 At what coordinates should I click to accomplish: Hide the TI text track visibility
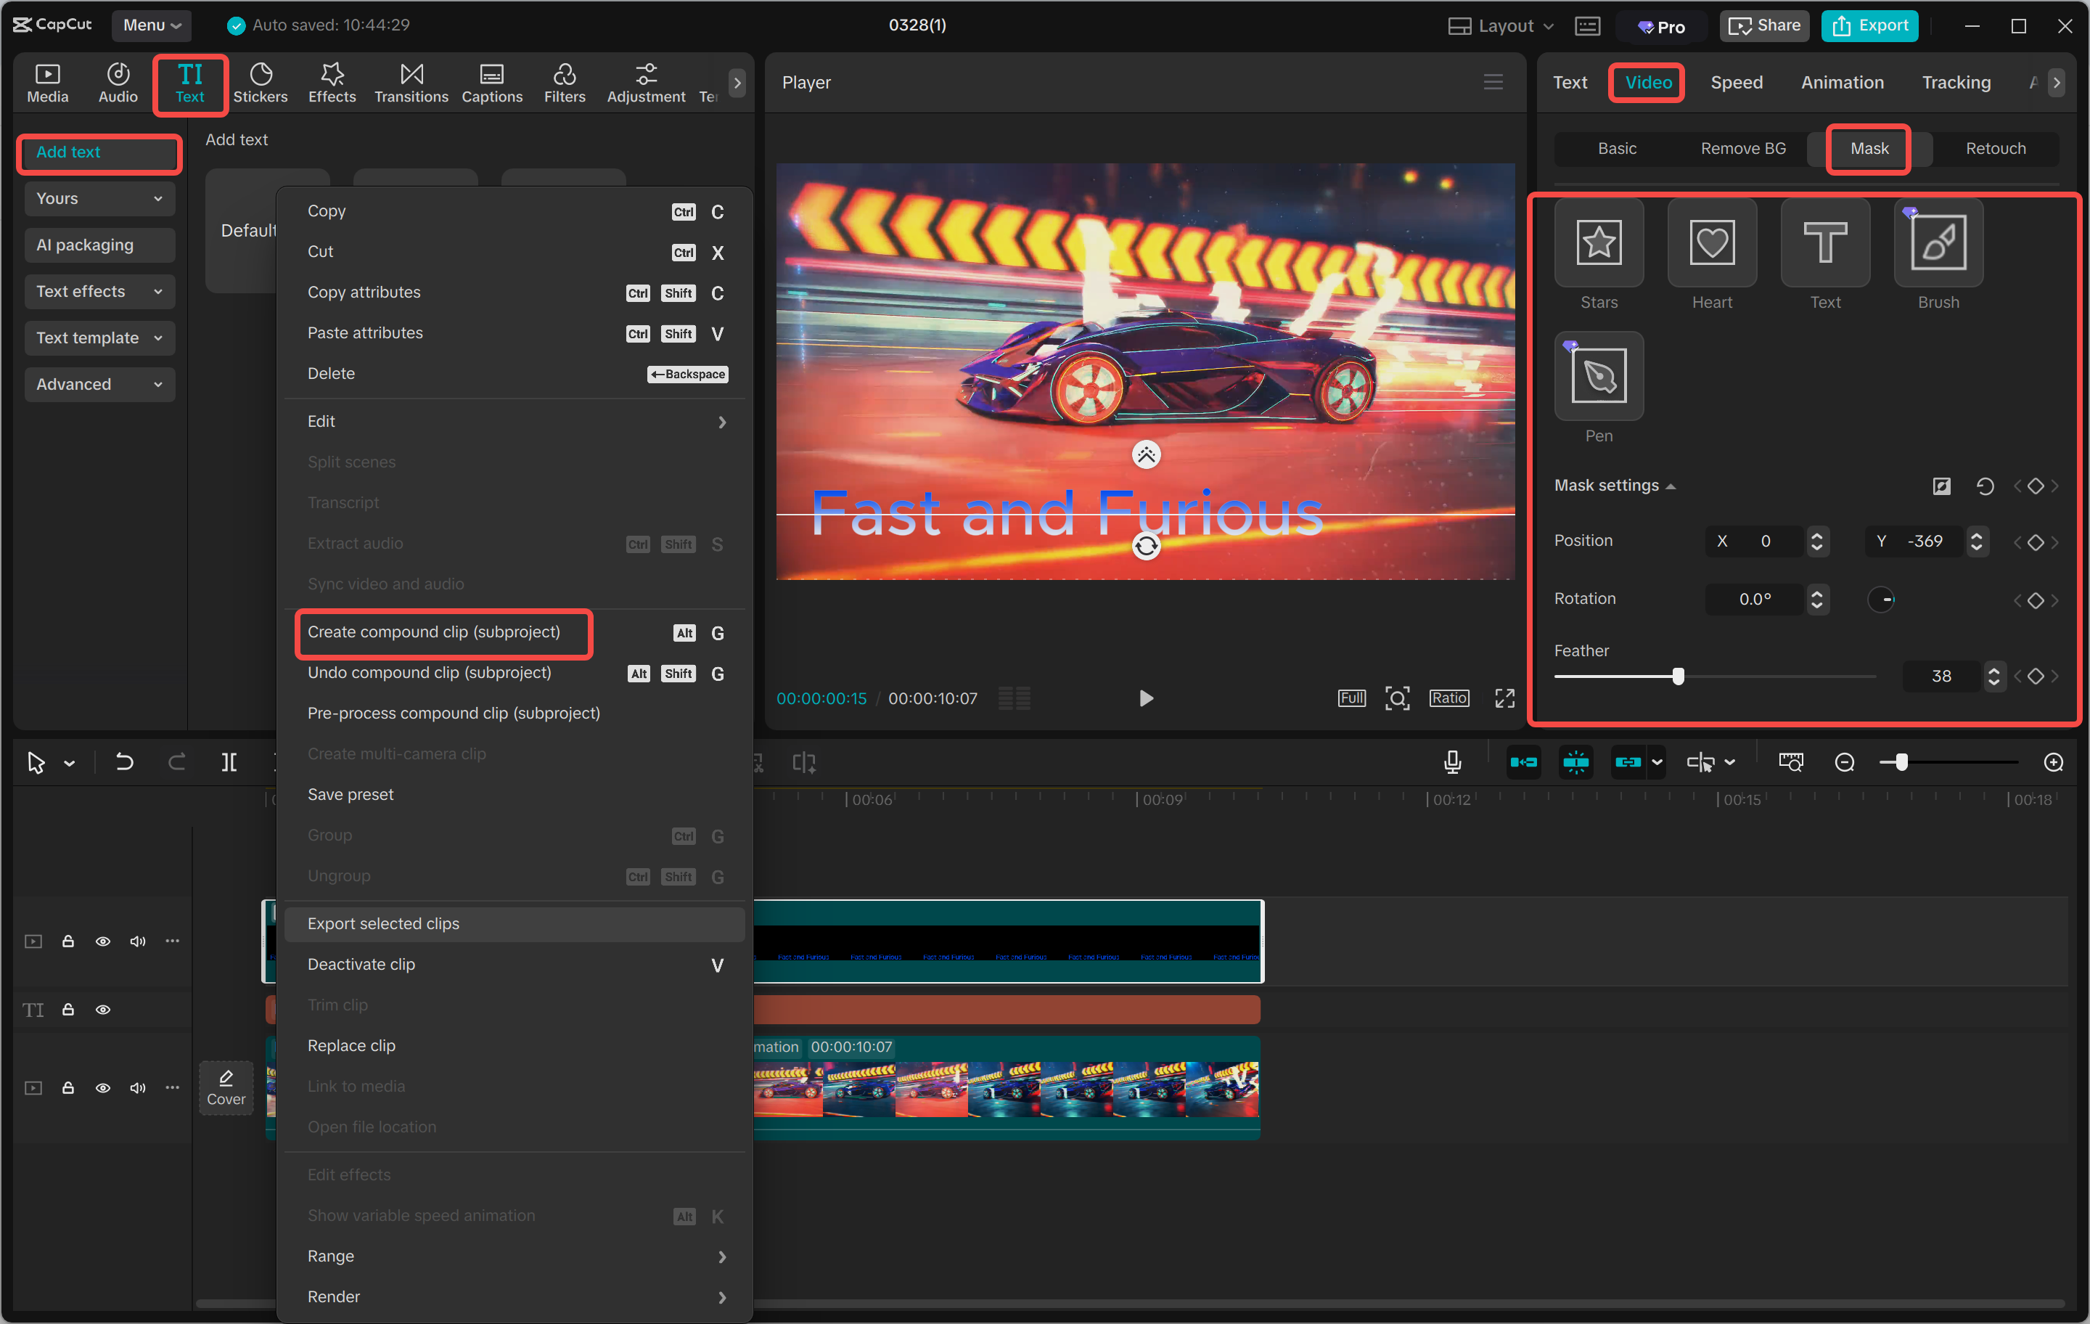tap(103, 1009)
